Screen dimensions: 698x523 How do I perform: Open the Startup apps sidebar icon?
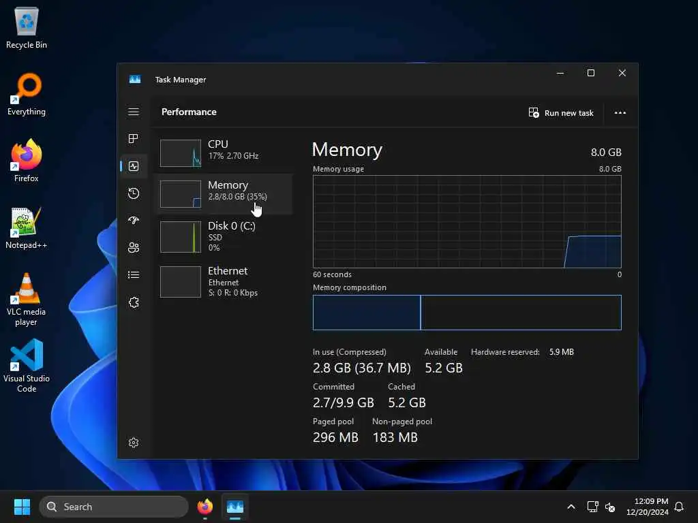pyautogui.click(x=134, y=221)
